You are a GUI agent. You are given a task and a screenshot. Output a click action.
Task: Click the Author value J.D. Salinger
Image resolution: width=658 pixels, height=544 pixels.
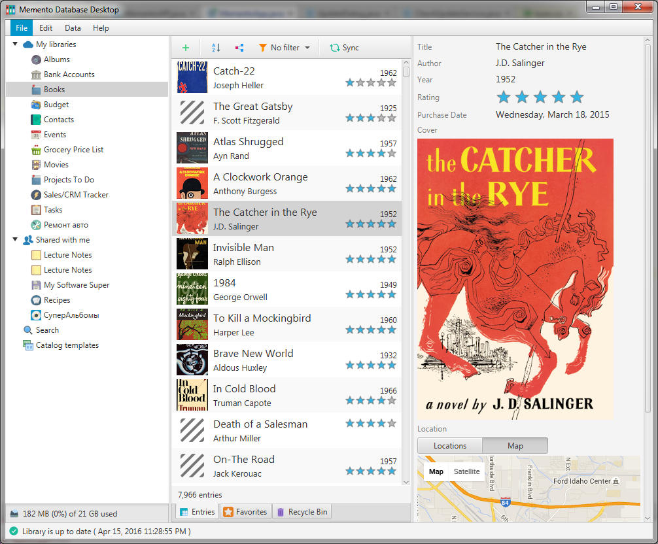pyautogui.click(x=520, y=63)
